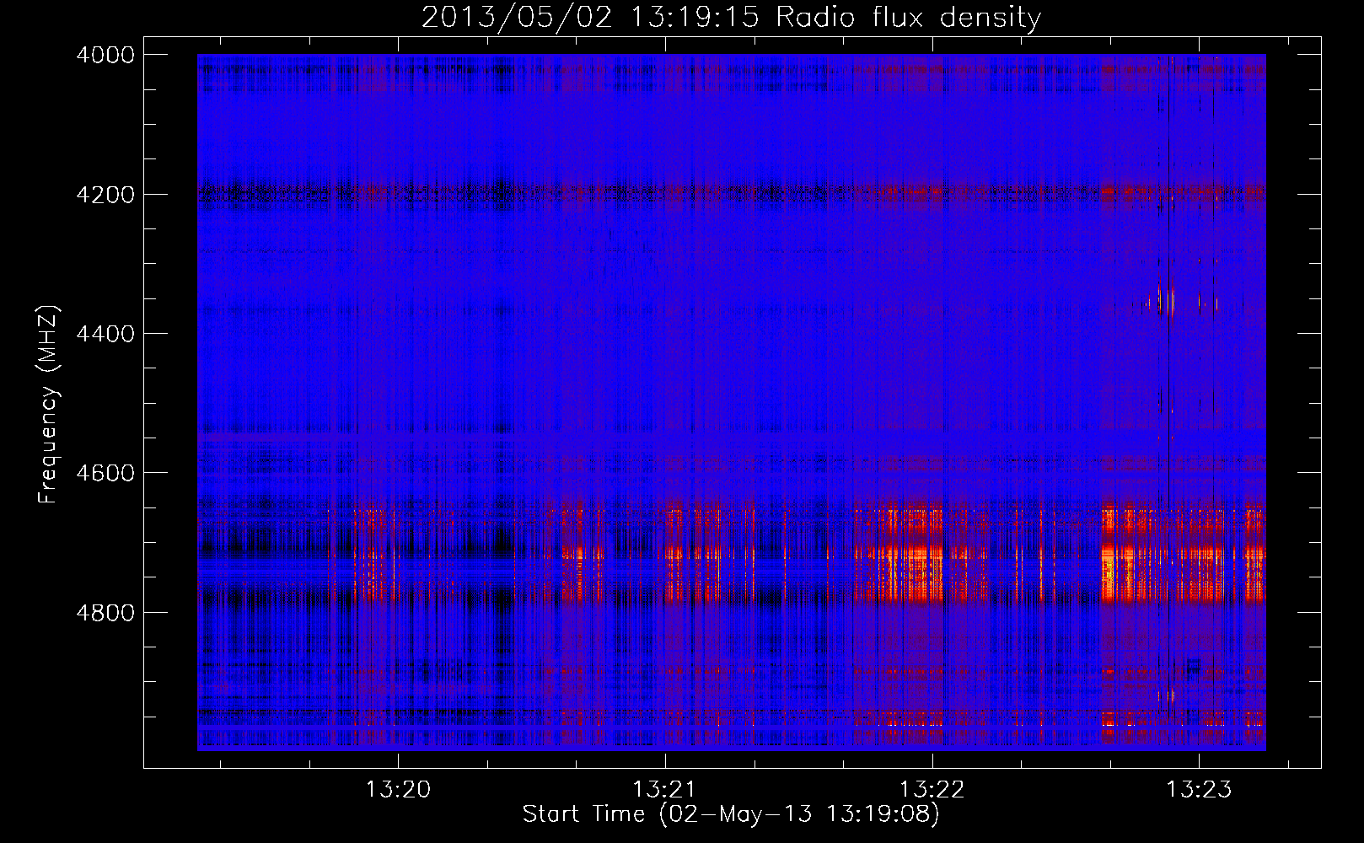Click the plot title "Radio flux density"
Viewport: 1364px width, 843px height.
coord(908,18)
